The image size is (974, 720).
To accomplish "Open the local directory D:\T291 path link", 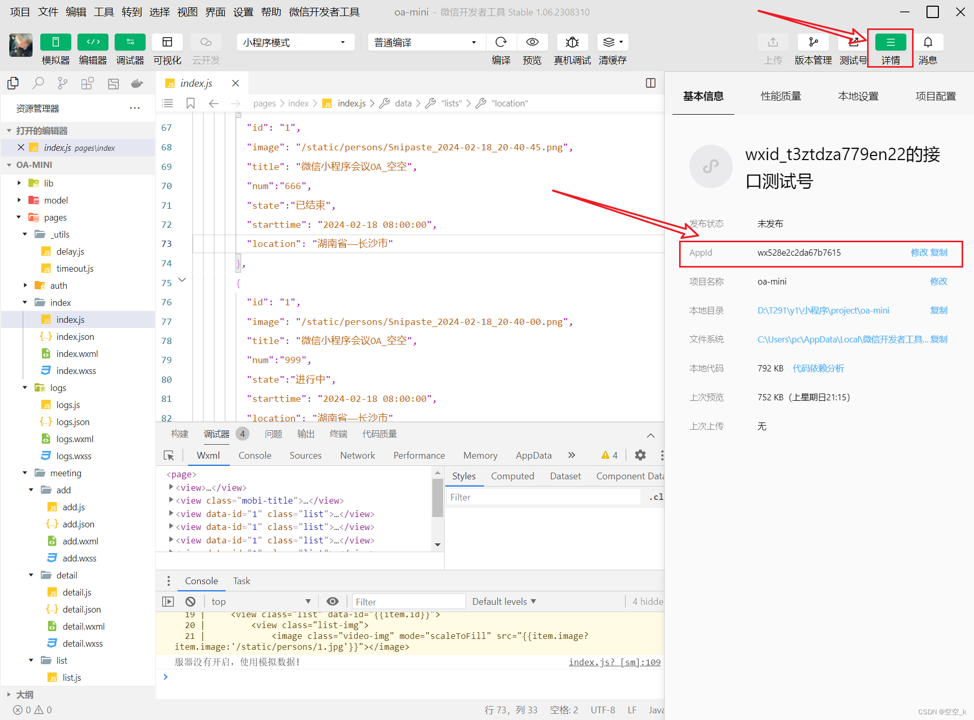I will (823, 310).
